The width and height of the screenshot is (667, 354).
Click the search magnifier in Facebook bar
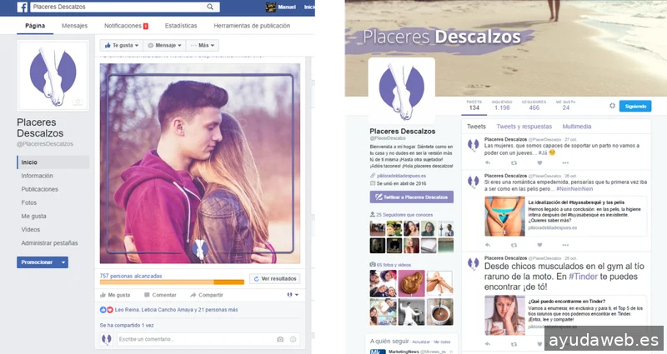[210, 7]
